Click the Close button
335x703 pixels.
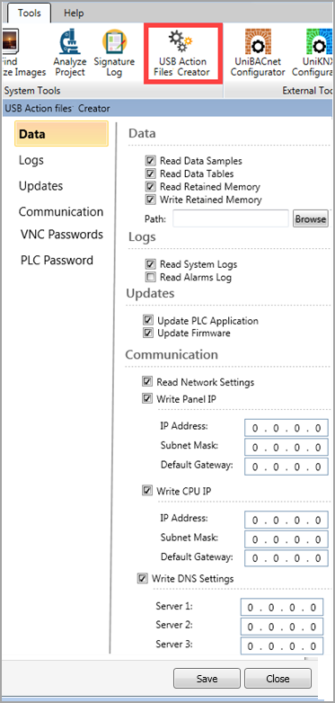[278, 679]
